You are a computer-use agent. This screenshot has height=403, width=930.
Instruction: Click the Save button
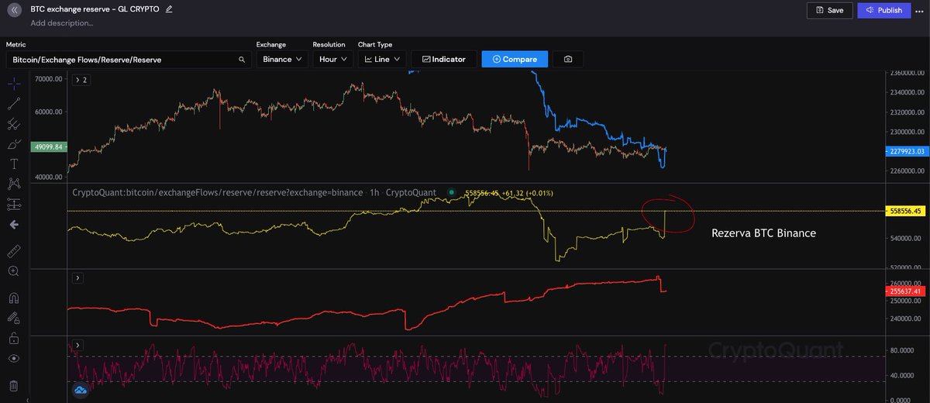point(830,10)
